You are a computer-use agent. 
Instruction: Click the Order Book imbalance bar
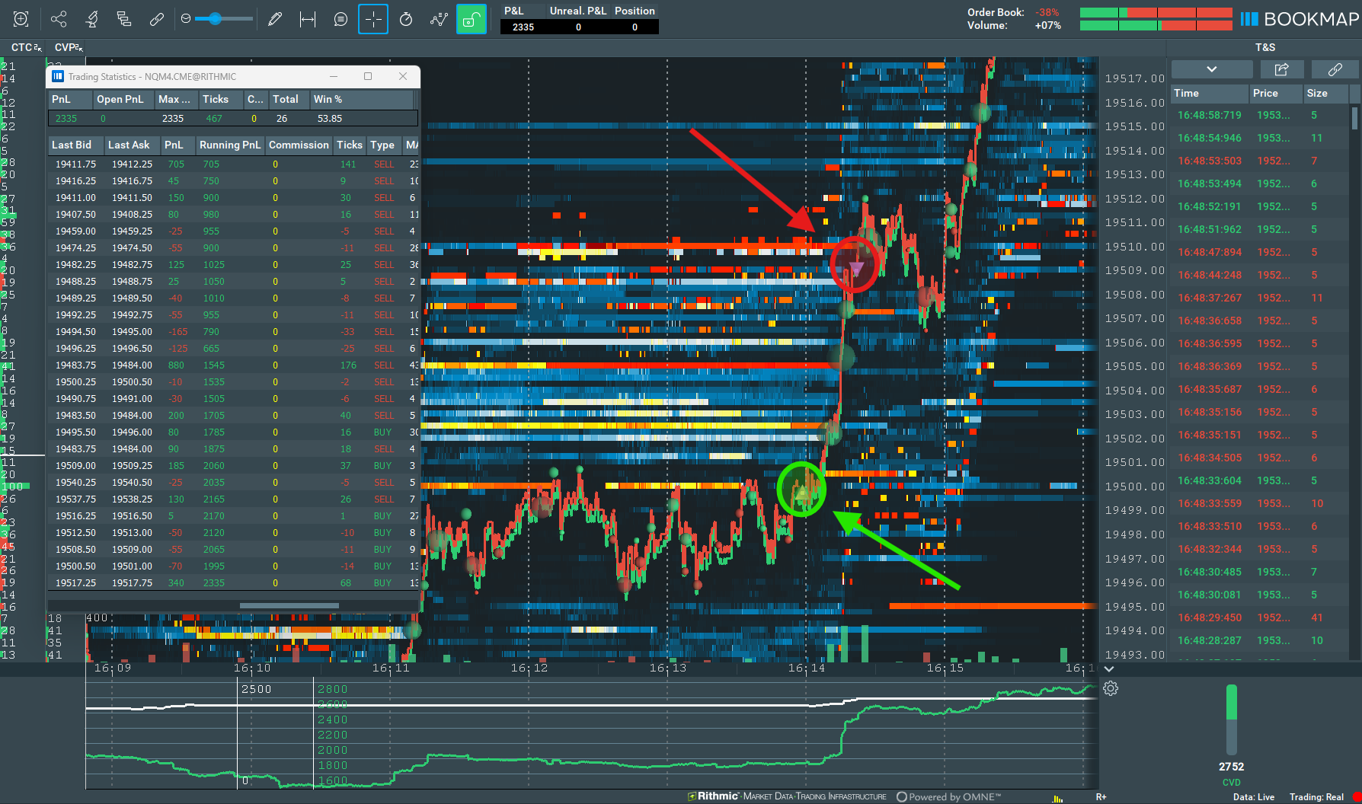[x=1156, y=13]
